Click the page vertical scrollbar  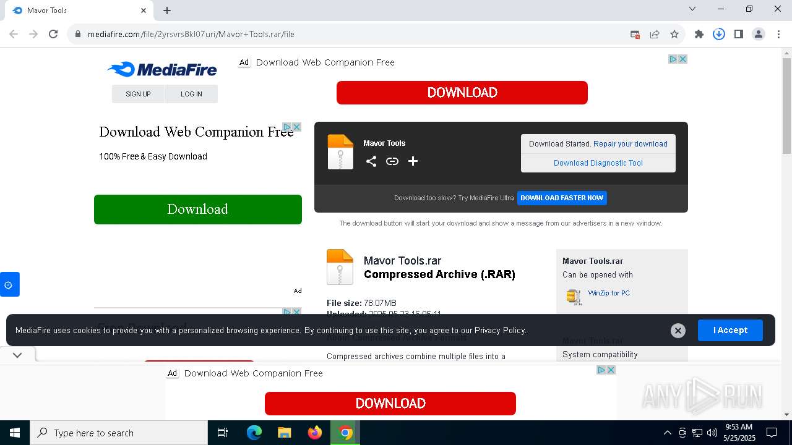coord(786,105)
